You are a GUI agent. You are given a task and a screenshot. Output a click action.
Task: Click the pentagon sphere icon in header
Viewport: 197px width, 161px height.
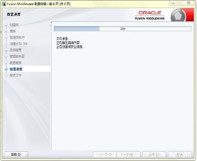pos(178,16)
